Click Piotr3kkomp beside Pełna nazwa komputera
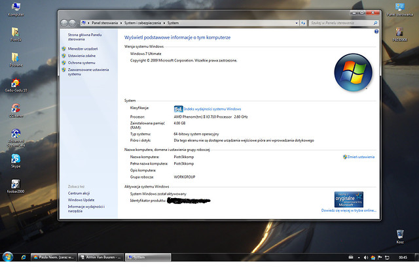 click(183, 163)
